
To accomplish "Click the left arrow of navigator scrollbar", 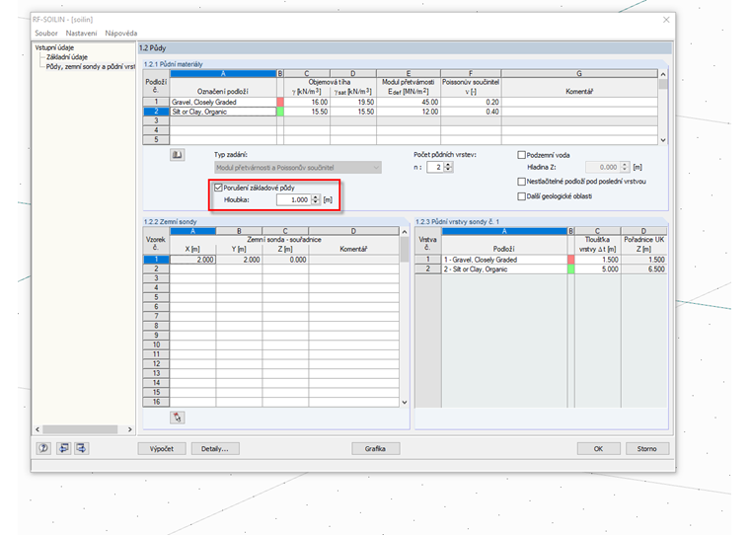I will (x=37, y=429).
